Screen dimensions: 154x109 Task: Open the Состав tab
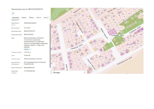pos(45,18)
